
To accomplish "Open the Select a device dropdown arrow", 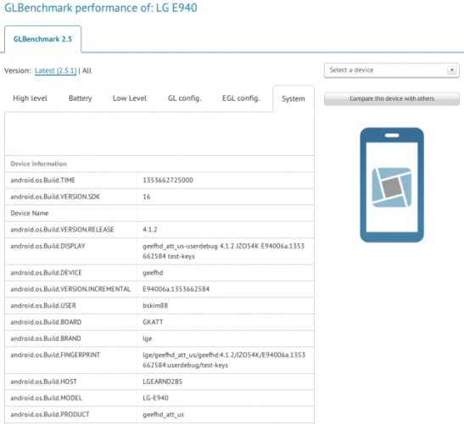I will click(451, 70).
